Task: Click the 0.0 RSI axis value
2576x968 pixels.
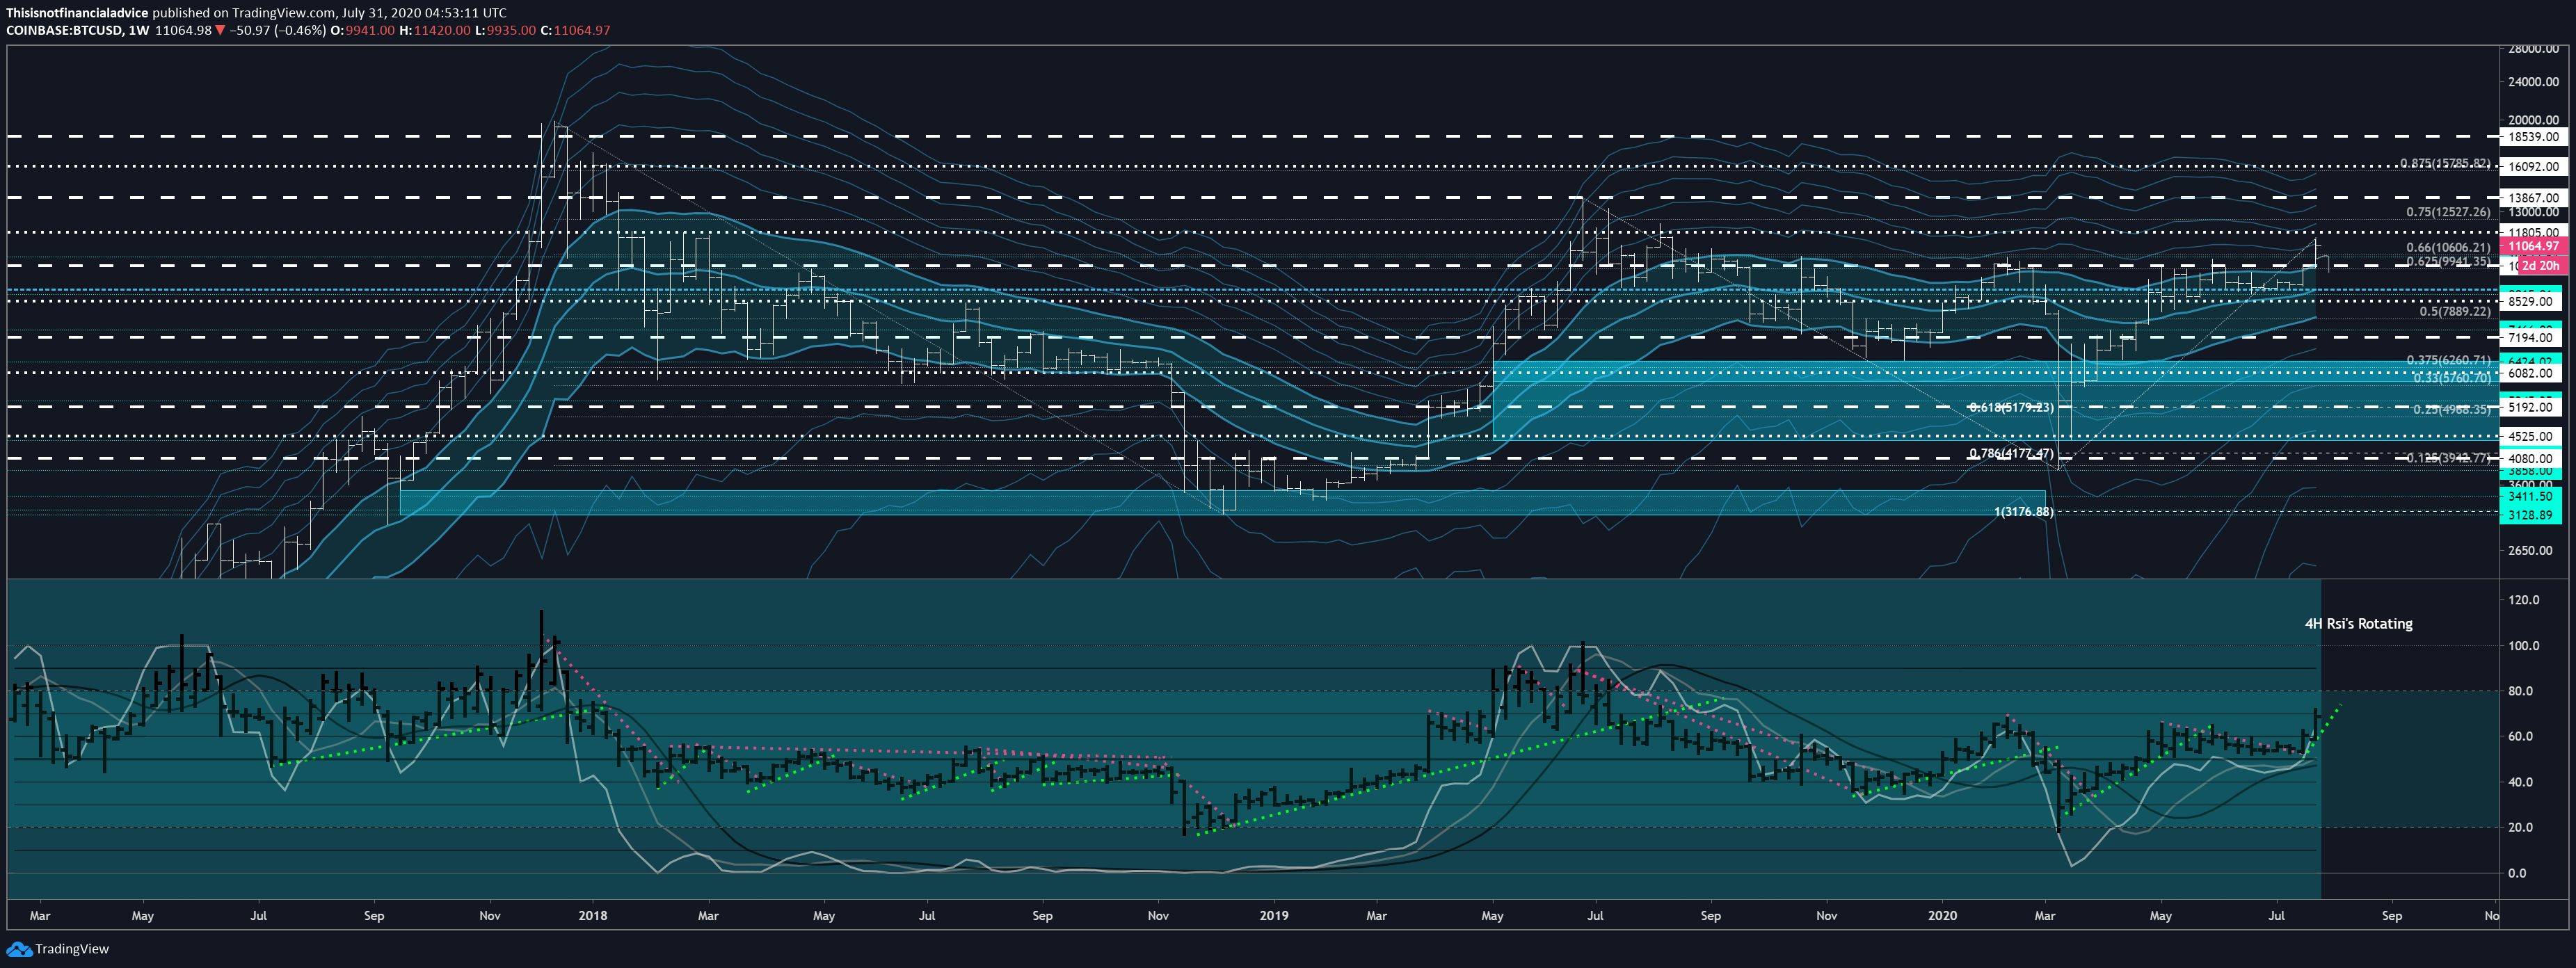Action: click(x=2516, y=873)
